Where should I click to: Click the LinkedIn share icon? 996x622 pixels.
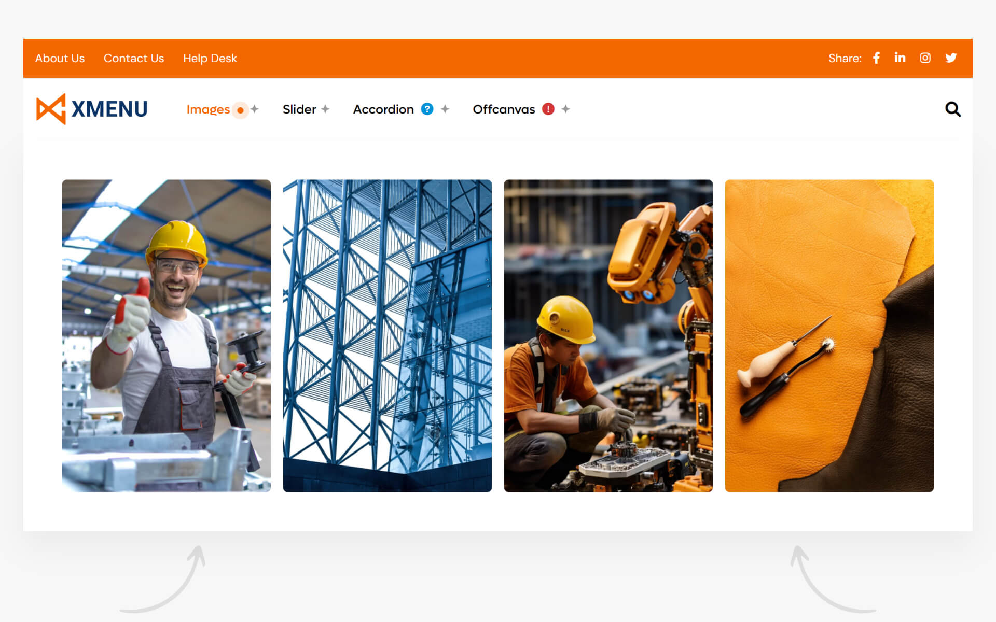[x=900, y=58]
